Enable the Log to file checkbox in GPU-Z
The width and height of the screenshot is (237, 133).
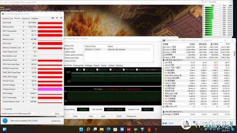[4, 109]
